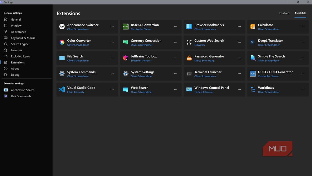Open Appearance settings page
Viewport: 312px width, 176px height.
tap(26, 32)
